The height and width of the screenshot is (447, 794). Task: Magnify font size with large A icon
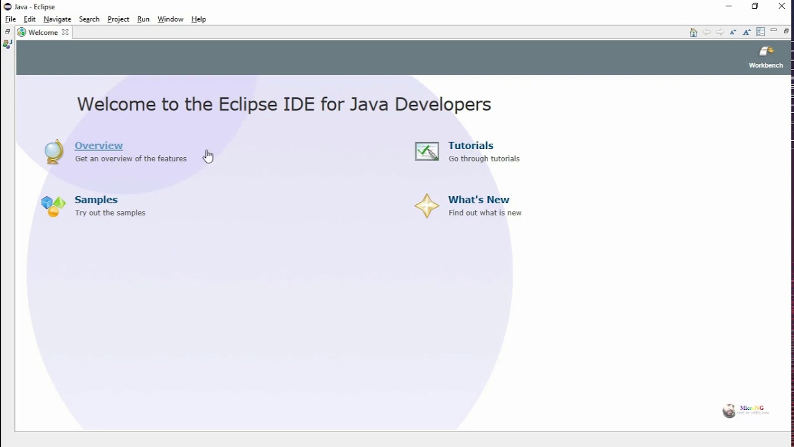pos(747,32)
